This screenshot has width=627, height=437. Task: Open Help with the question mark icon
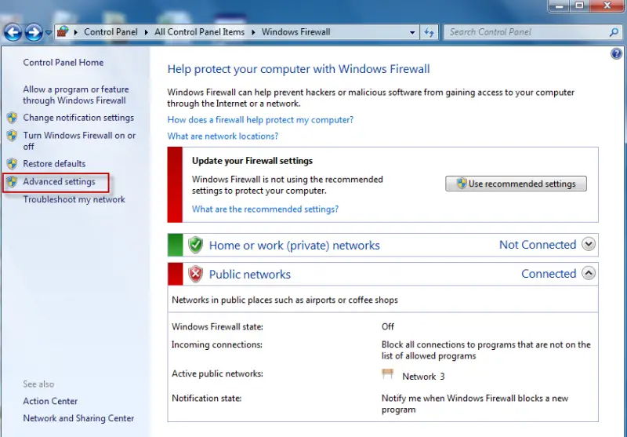(616, 53)
